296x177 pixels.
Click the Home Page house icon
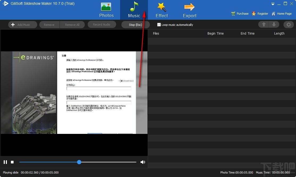[x=273, y=14]
